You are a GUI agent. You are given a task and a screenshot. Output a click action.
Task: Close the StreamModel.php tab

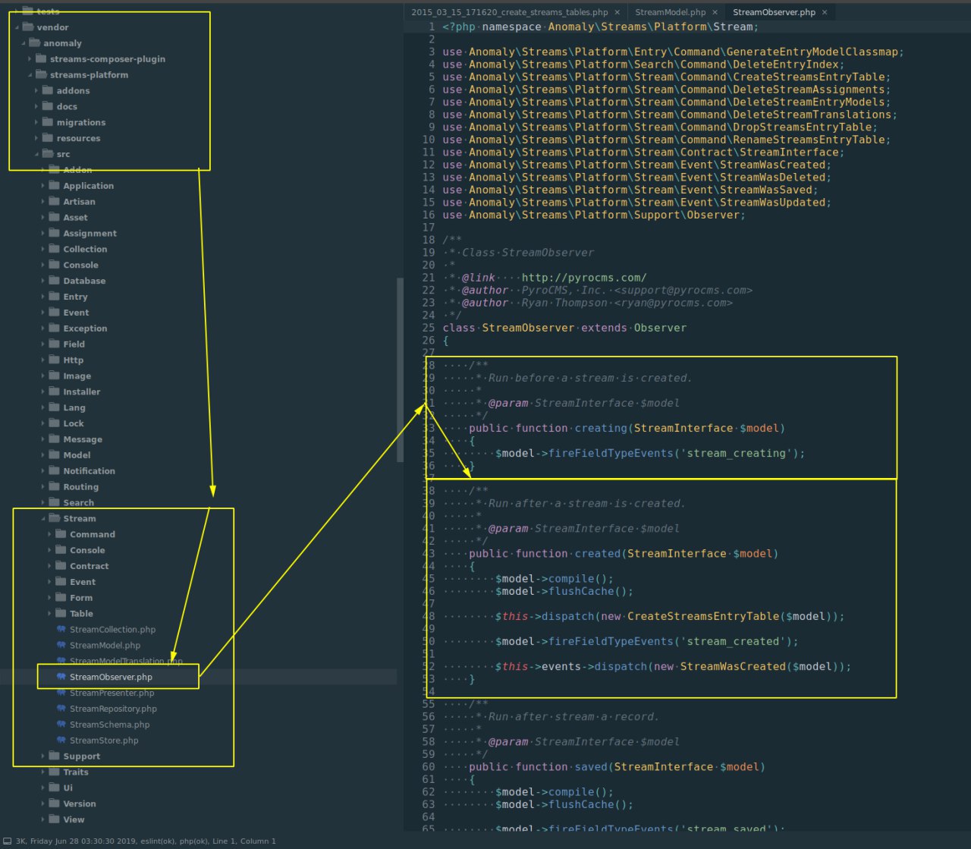click(715, 12)
